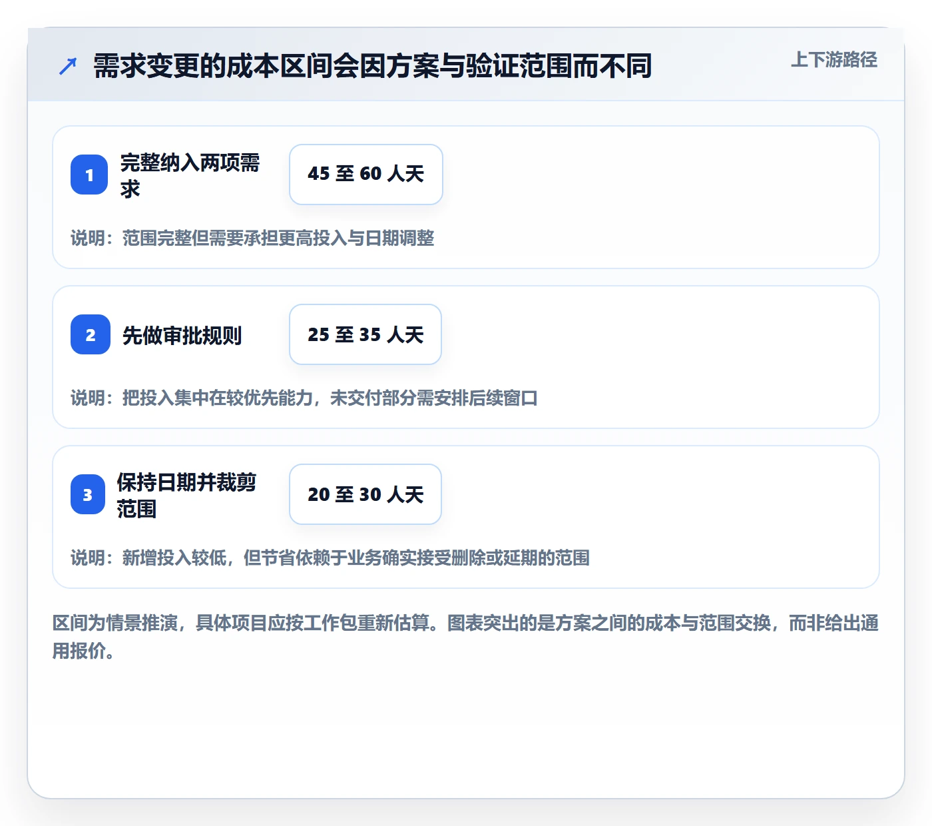Select the 20 至 30 人天 chip
The image size is (932, 826).
click(365, 494)
